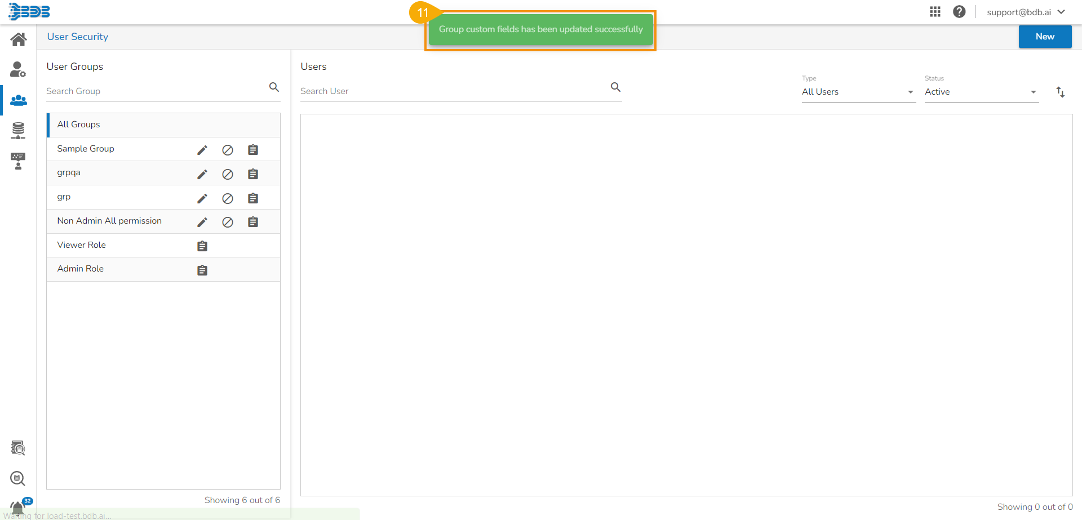Click the User Security title link

tap(78, 37)
